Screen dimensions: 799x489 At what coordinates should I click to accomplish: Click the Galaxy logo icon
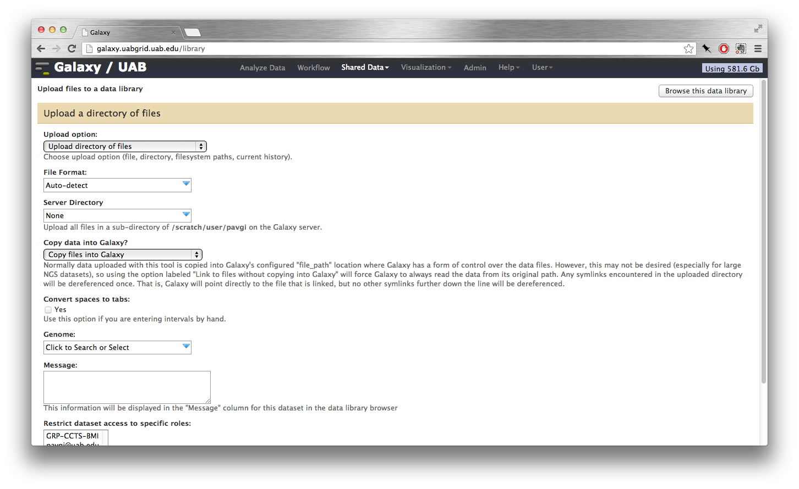click(x=42, y=68)
